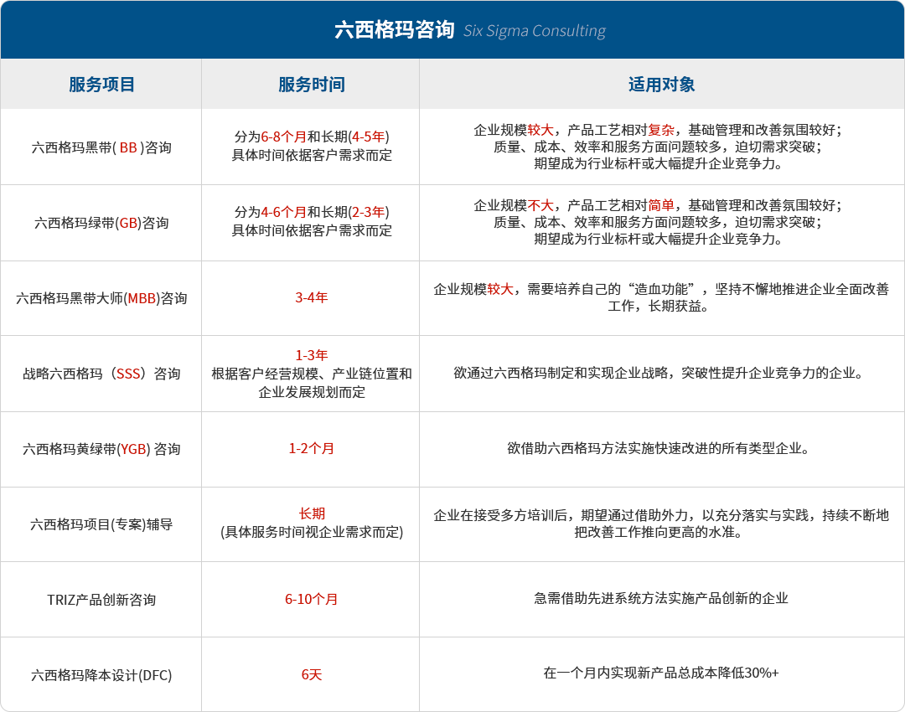Viewport: 905px width, 712px height.
Task: Select the TRIZ产品创新咨询 cell
Action: tap(101, 600)
